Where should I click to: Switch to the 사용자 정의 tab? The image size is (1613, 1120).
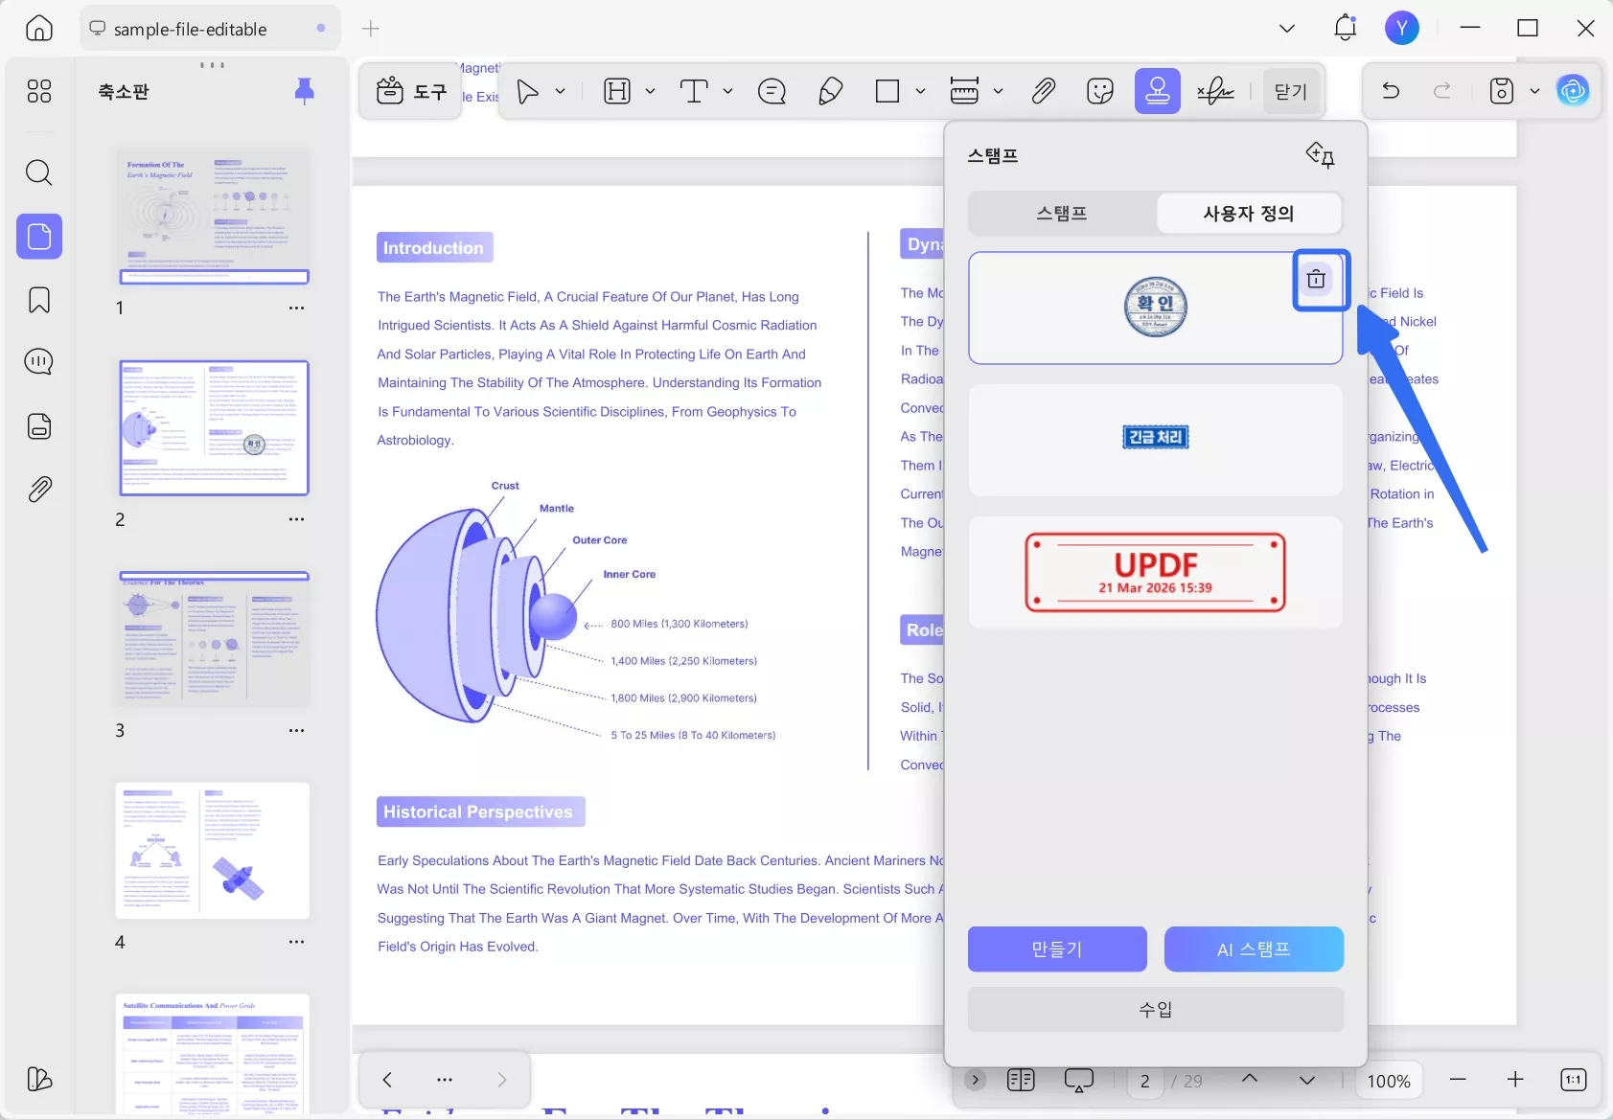[x=1249, y=214]
